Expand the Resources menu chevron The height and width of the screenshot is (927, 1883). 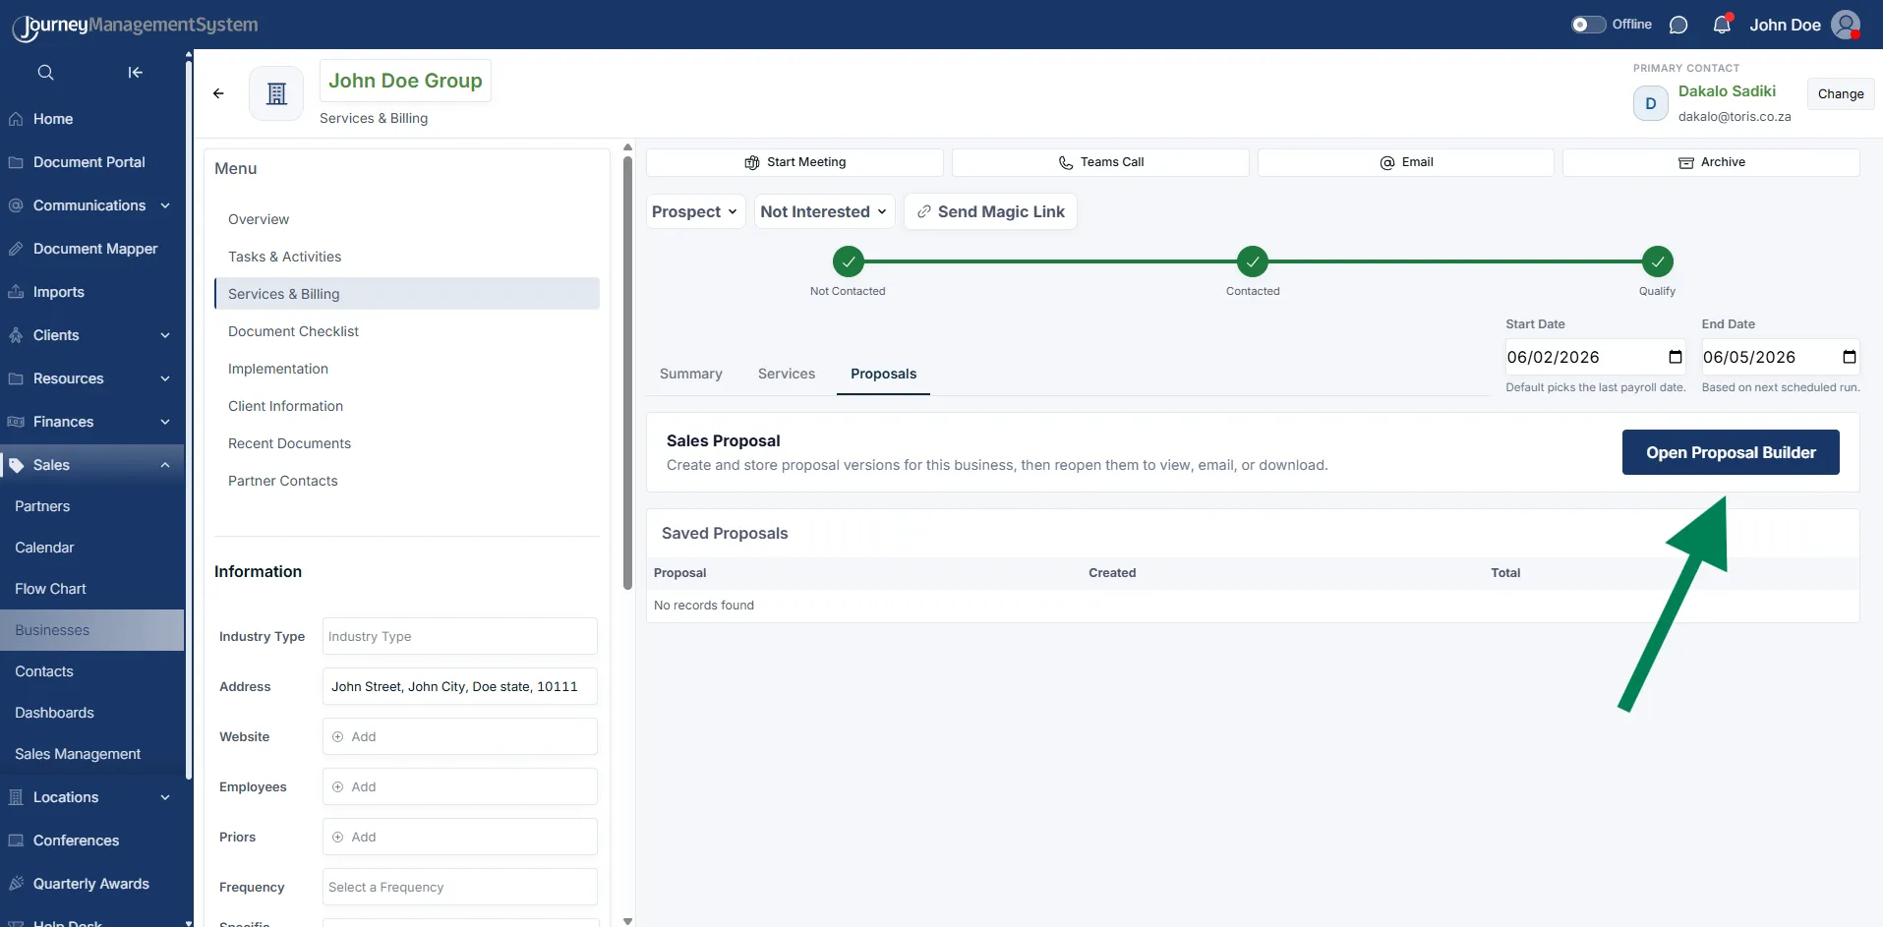165,378
